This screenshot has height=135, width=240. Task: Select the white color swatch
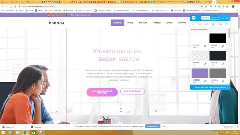coord(200,38)
